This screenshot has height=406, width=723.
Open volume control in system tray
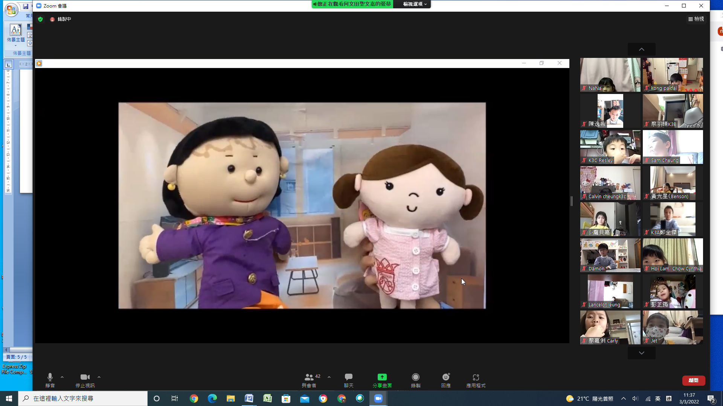coord(635,398)
